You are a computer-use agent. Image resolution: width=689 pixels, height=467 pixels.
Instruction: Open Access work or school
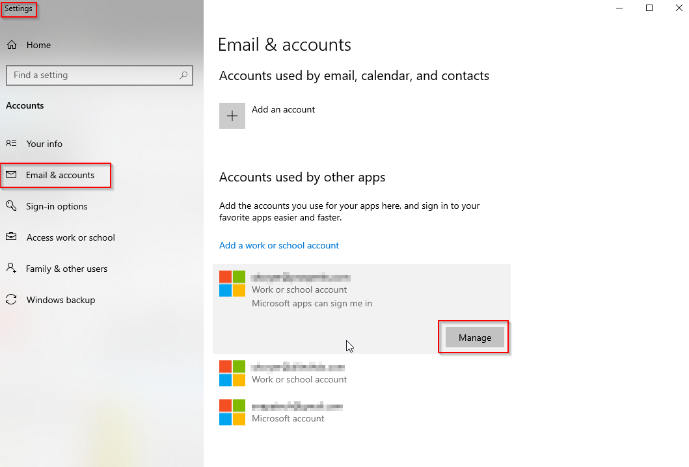pos(70,237)
